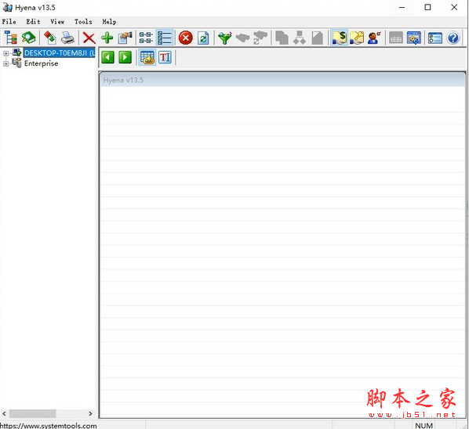Image resolution: width=469 pixels, height=429 pixels.
Task: Click the horizontal scrollbar thumb in tree pane
Action: tap(32, 413)
